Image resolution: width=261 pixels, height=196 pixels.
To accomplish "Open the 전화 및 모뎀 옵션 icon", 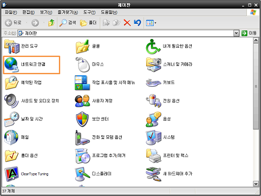I will (82, 138).
